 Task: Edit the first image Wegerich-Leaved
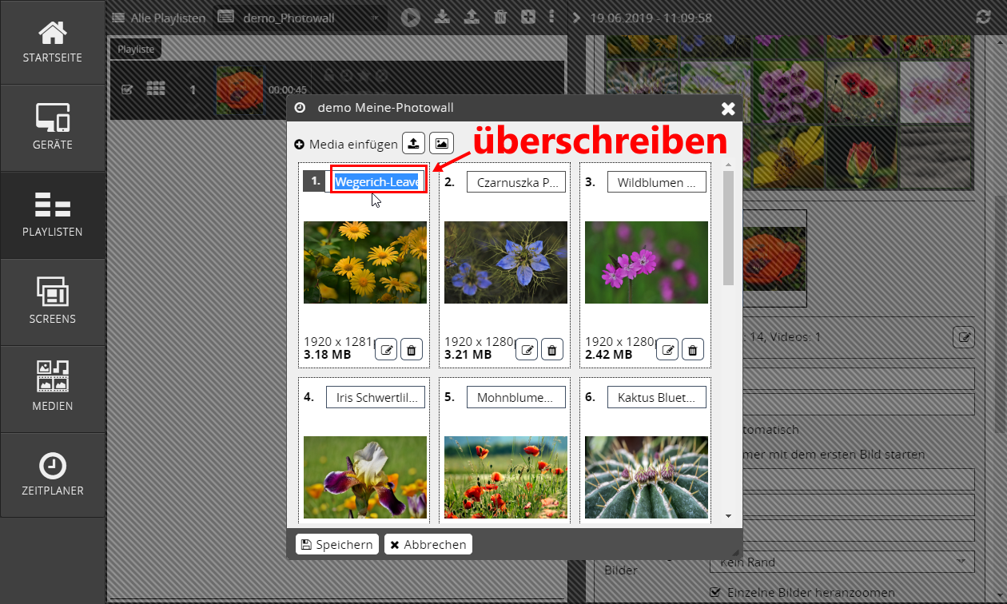pos(386,349)
